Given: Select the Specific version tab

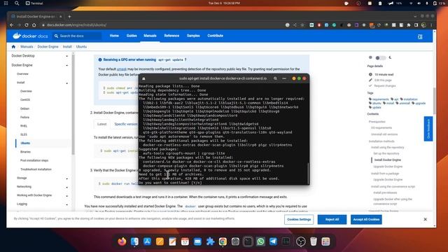Looking at the screenshot, I should pos(126,124).
